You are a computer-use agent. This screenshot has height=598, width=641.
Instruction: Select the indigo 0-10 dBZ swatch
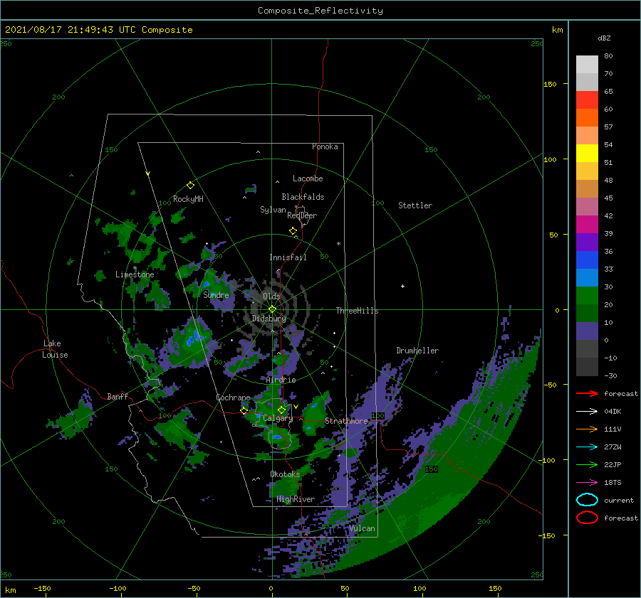click(587, 331)
